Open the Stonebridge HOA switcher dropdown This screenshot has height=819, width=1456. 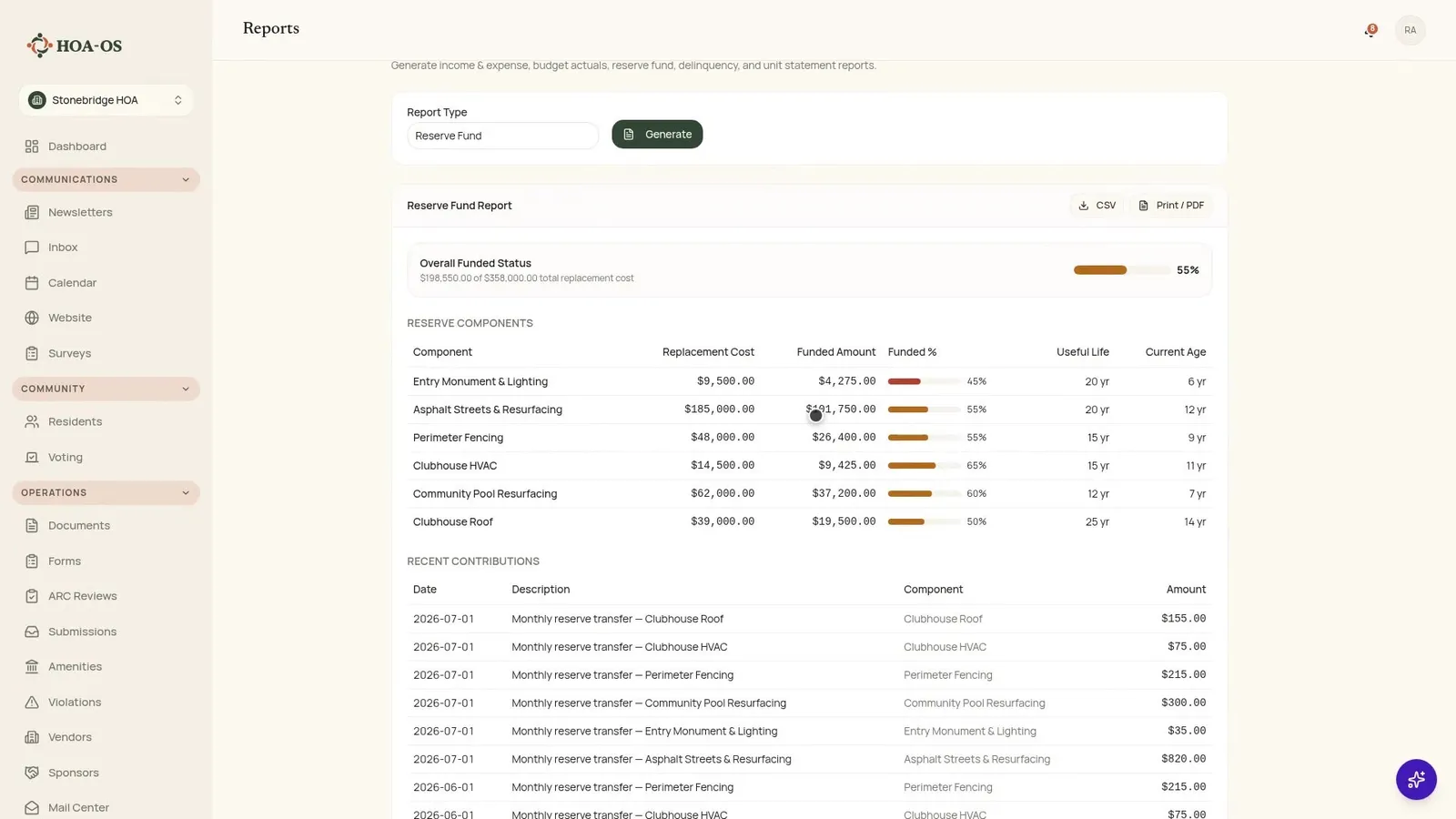[106, 100]
